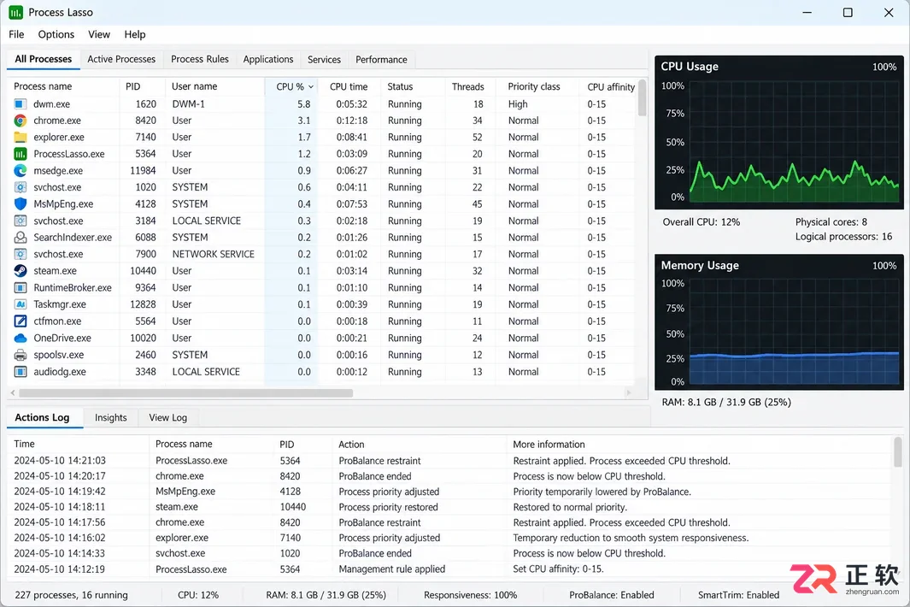Click the steam.exe process icon

[x=21, y=271]
